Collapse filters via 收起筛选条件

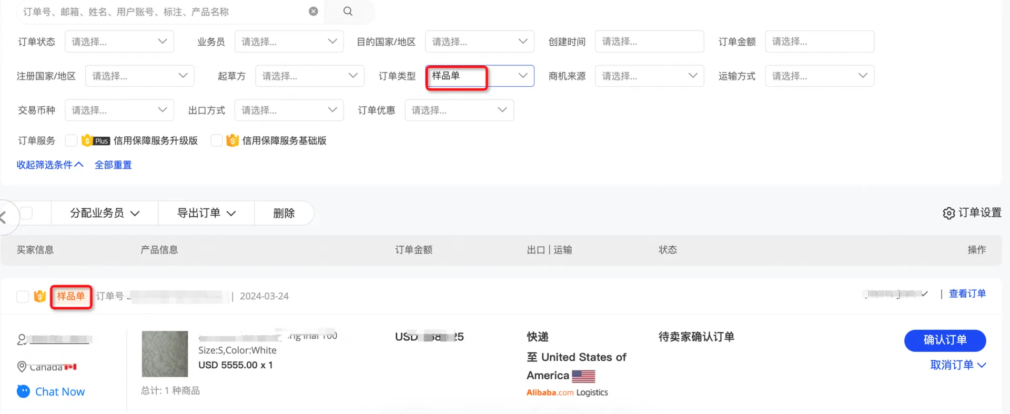50,165
